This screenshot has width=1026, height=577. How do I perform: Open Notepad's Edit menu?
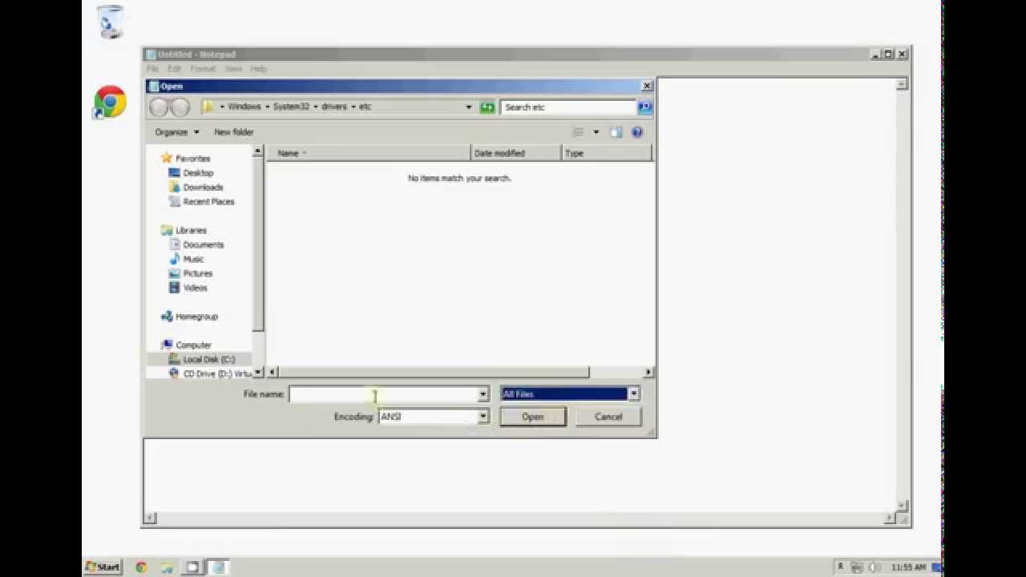174,69
